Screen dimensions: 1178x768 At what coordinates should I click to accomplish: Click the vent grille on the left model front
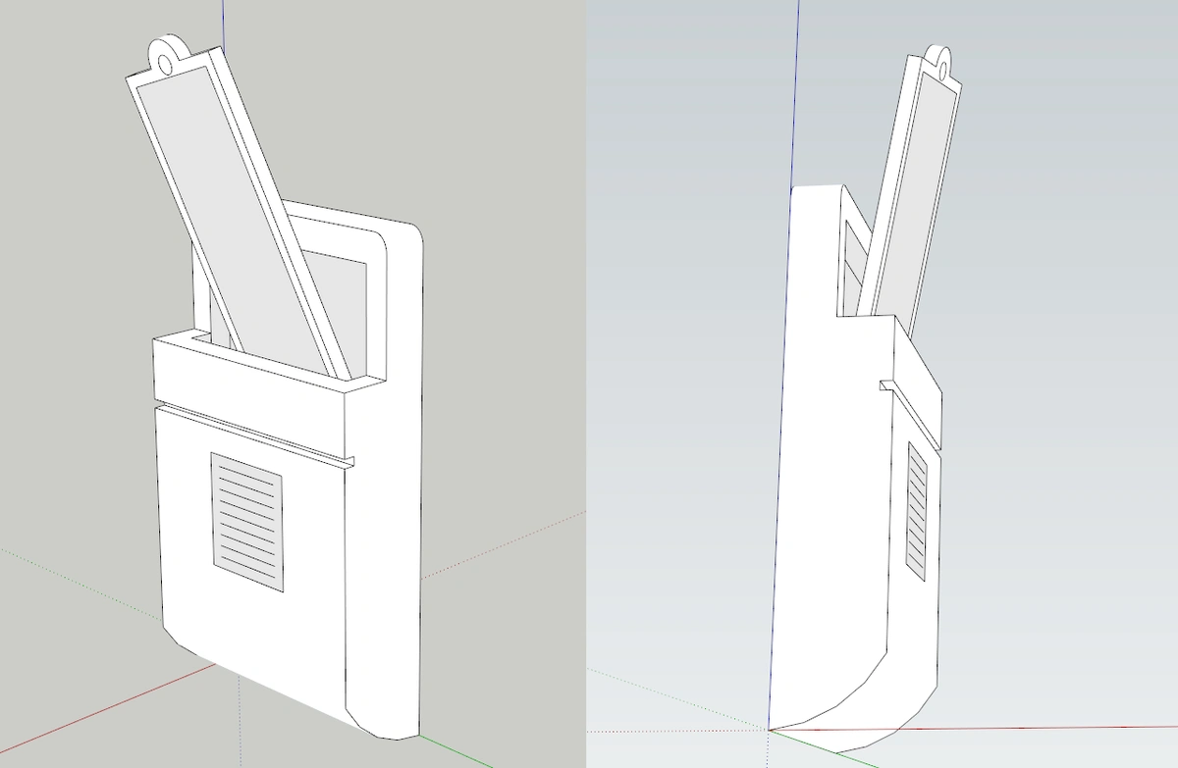(247, 522)
